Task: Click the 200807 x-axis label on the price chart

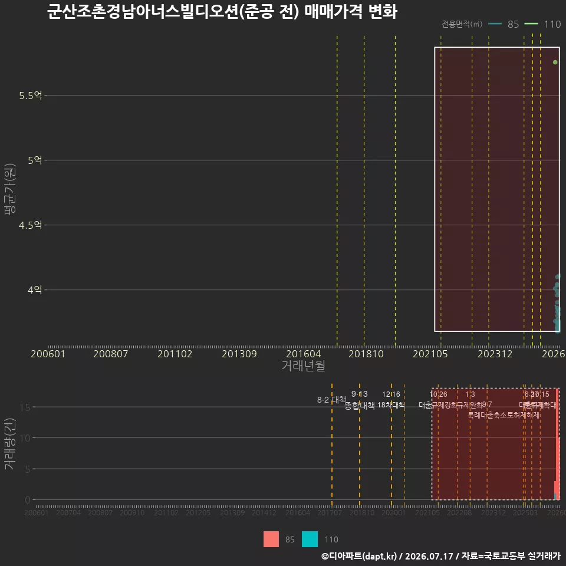Action: point(111,354)
